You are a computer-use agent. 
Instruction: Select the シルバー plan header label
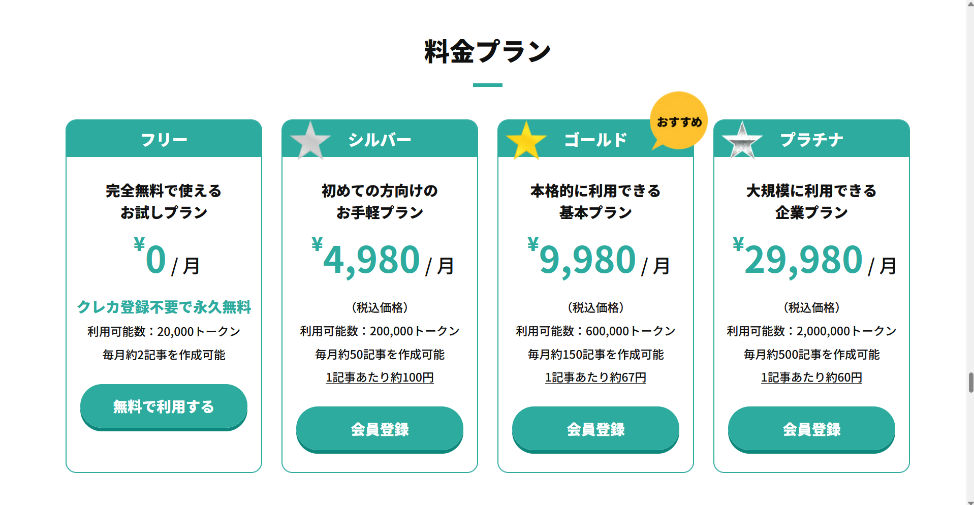click(380, 139)
